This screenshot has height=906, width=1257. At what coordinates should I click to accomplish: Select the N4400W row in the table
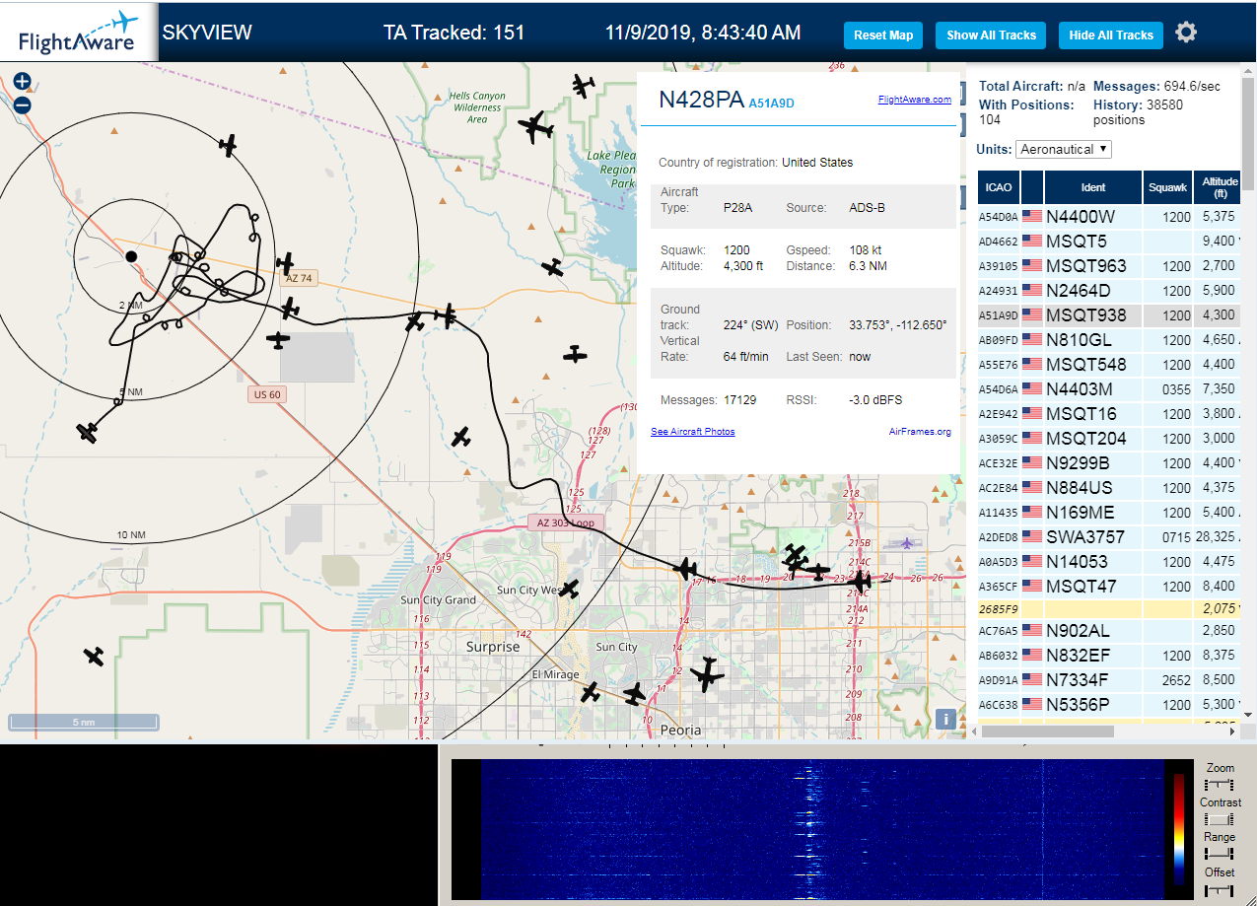click(1109, 217)
